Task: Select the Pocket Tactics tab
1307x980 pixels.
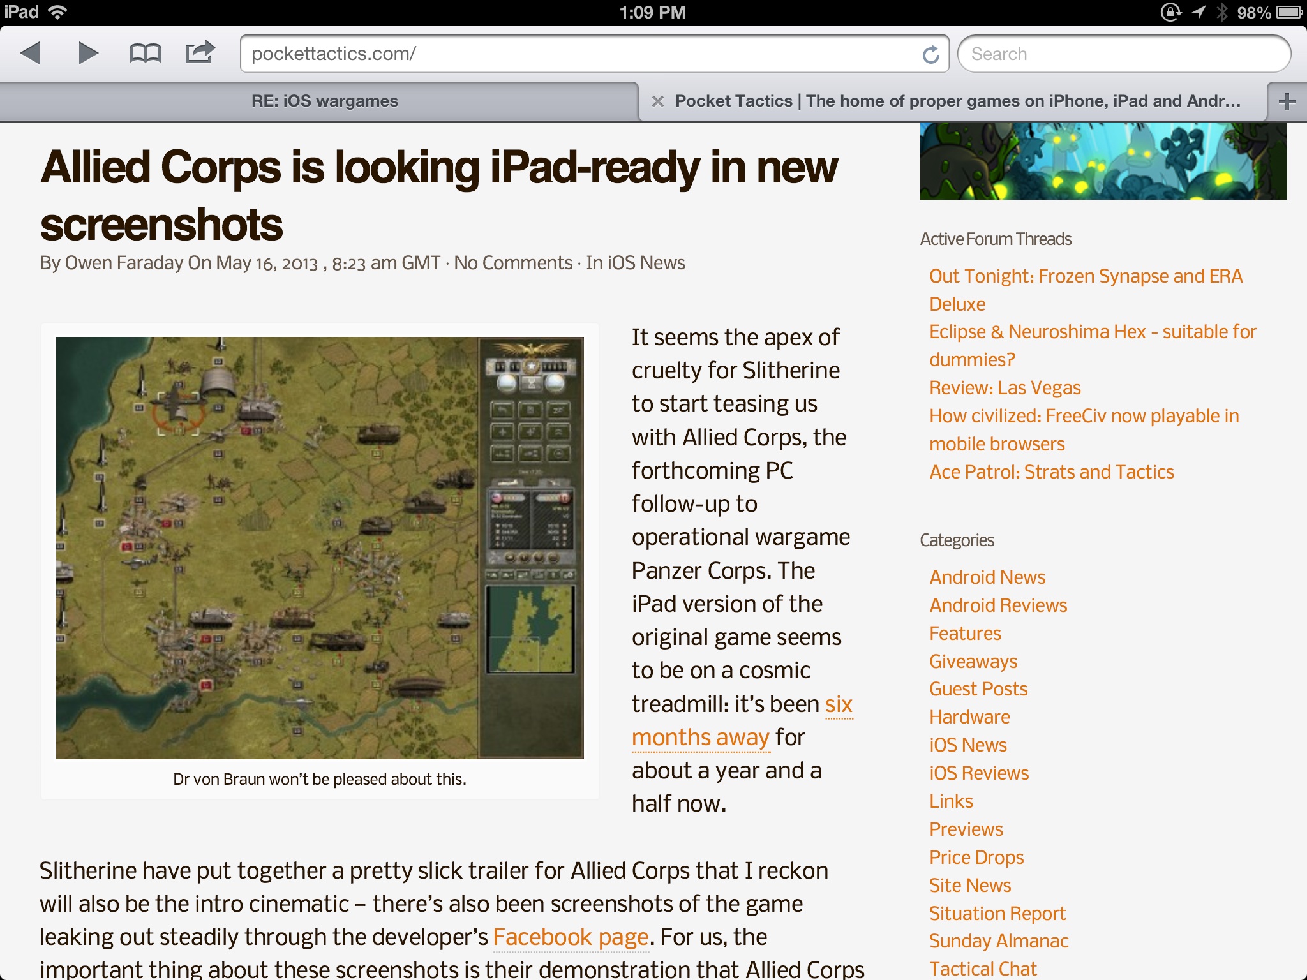Action: [957, 101]
